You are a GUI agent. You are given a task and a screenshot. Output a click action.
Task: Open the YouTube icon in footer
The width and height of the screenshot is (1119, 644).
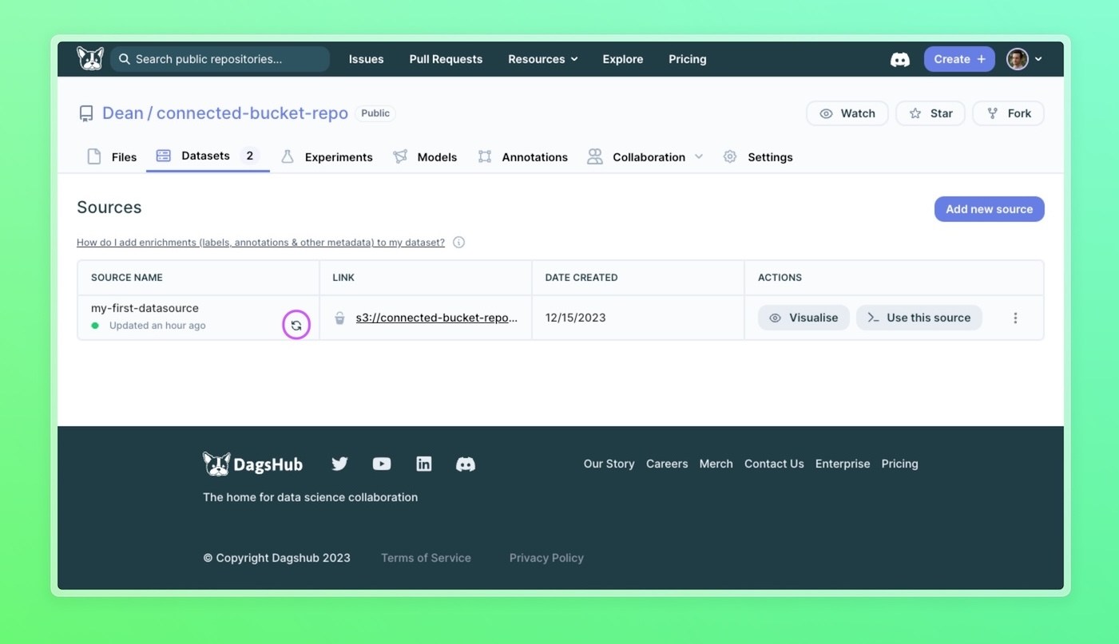click(382, 464)
